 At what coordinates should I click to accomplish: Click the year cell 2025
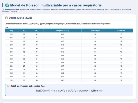point(11,80)
